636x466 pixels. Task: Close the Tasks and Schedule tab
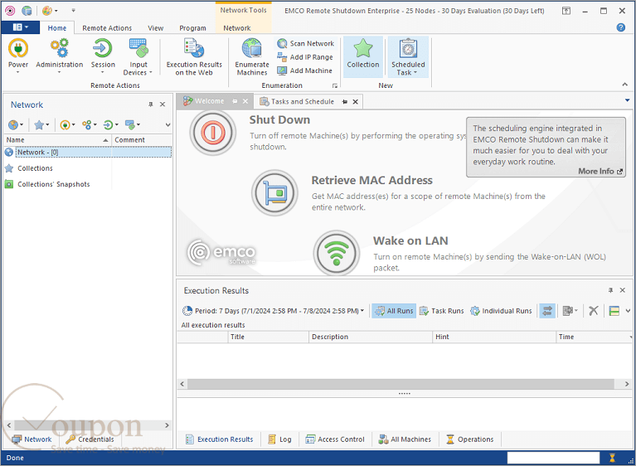point(356,102)
